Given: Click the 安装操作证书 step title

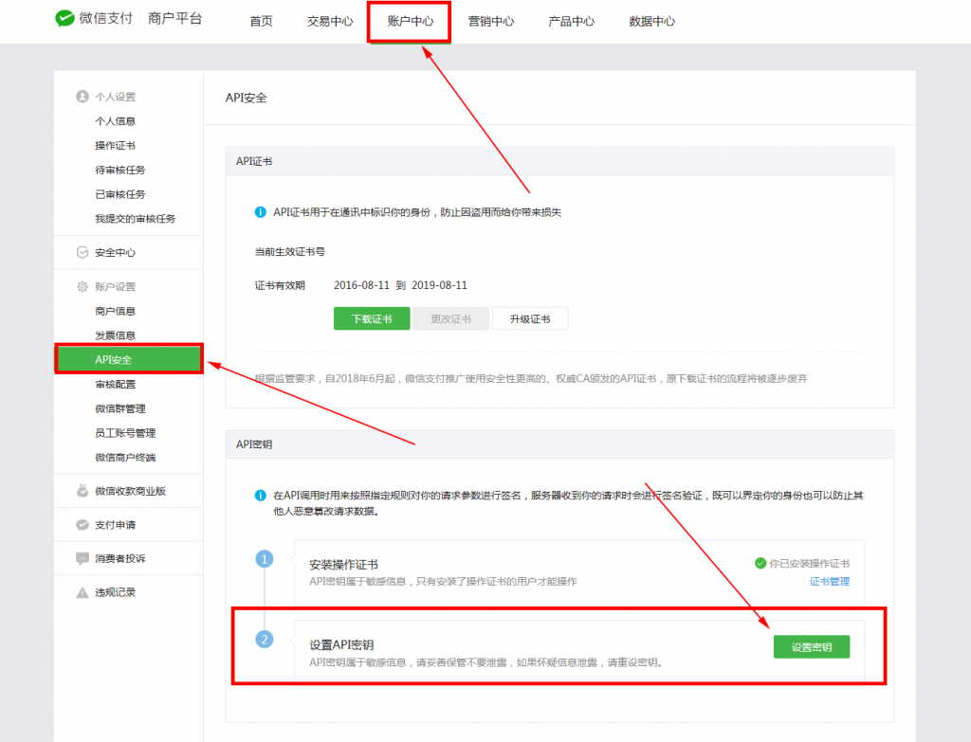Looking at the screenshot, I should [x=343, y=565].
